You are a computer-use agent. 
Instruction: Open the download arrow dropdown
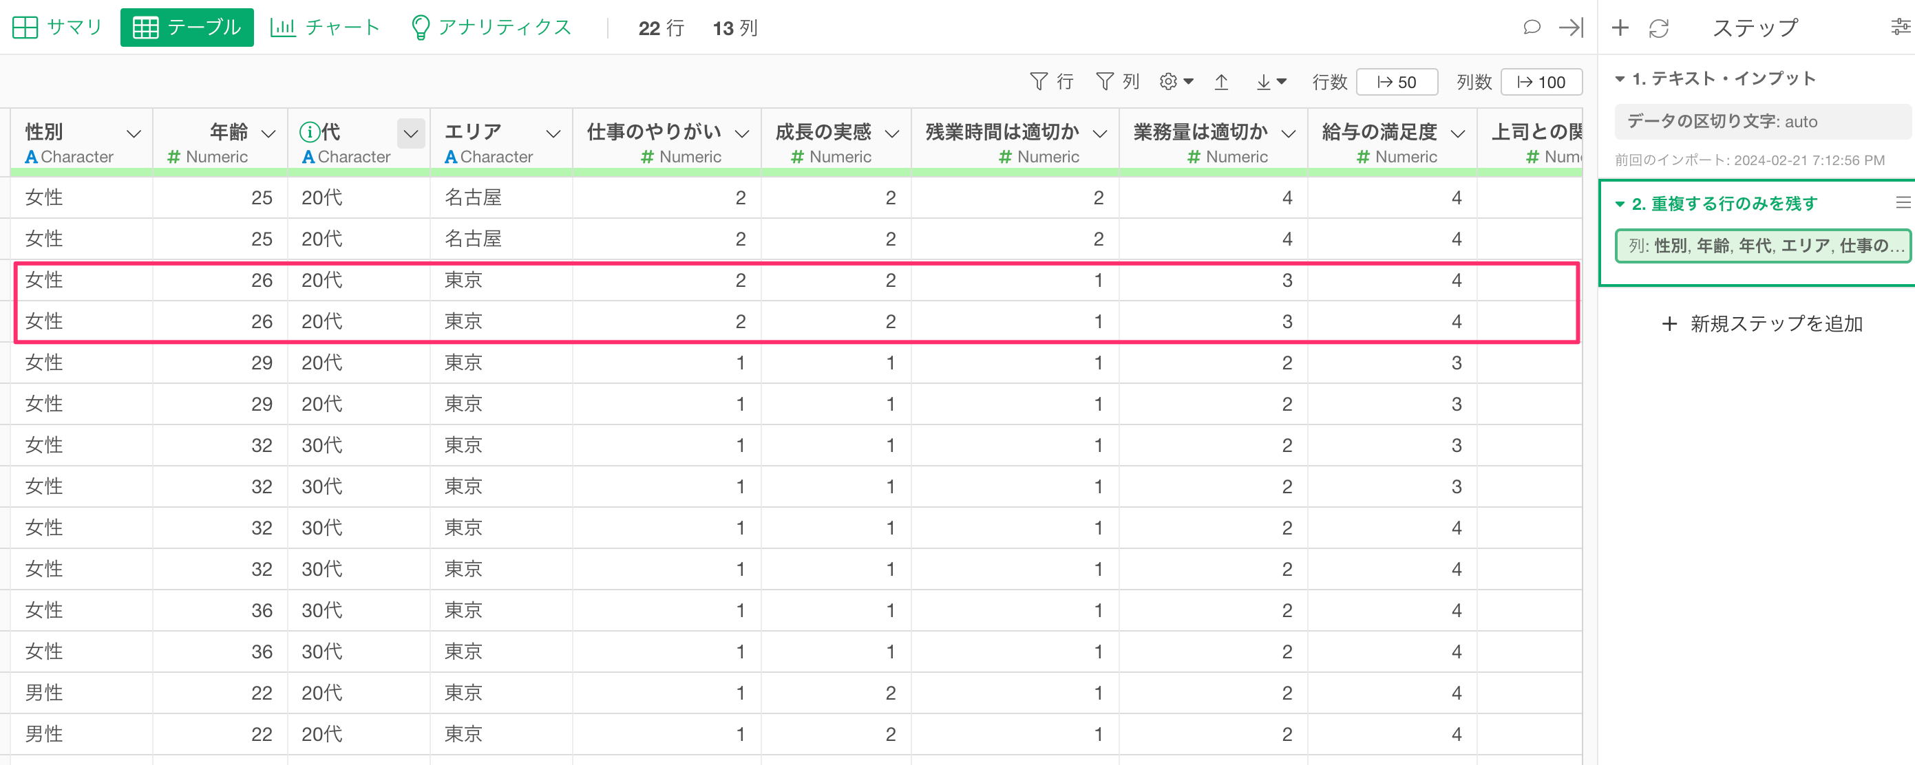pyautogui.click(x=1271, y=82)
